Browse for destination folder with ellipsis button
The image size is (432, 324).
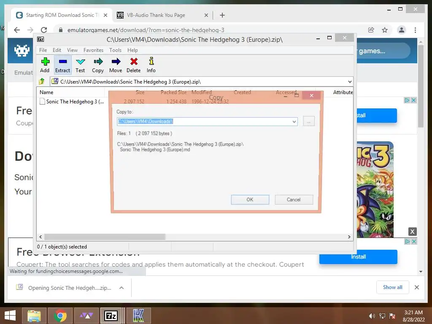(308, 121)
